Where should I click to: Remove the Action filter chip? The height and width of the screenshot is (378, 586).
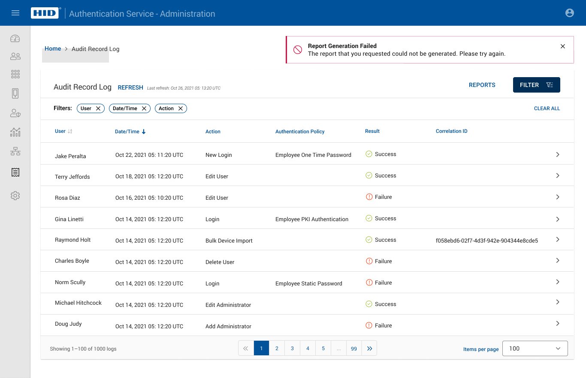(181, 108)
